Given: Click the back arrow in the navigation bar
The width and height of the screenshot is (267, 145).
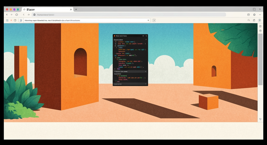Looking at the screenshot, I should (x=7, y=15).
